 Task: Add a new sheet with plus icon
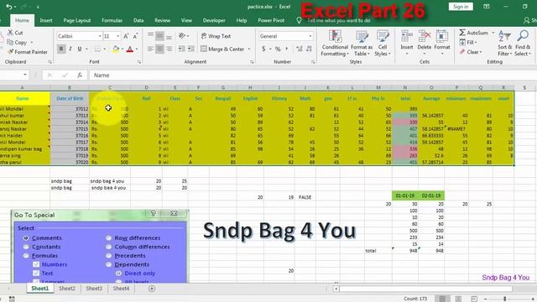[x=152, y=289]
